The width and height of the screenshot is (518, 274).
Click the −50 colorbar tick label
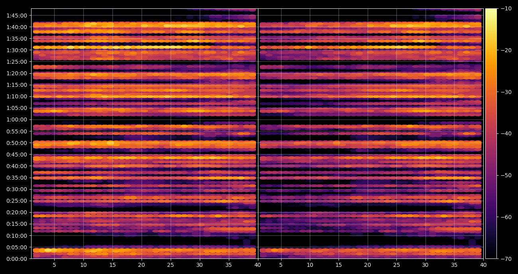(506, 175)
